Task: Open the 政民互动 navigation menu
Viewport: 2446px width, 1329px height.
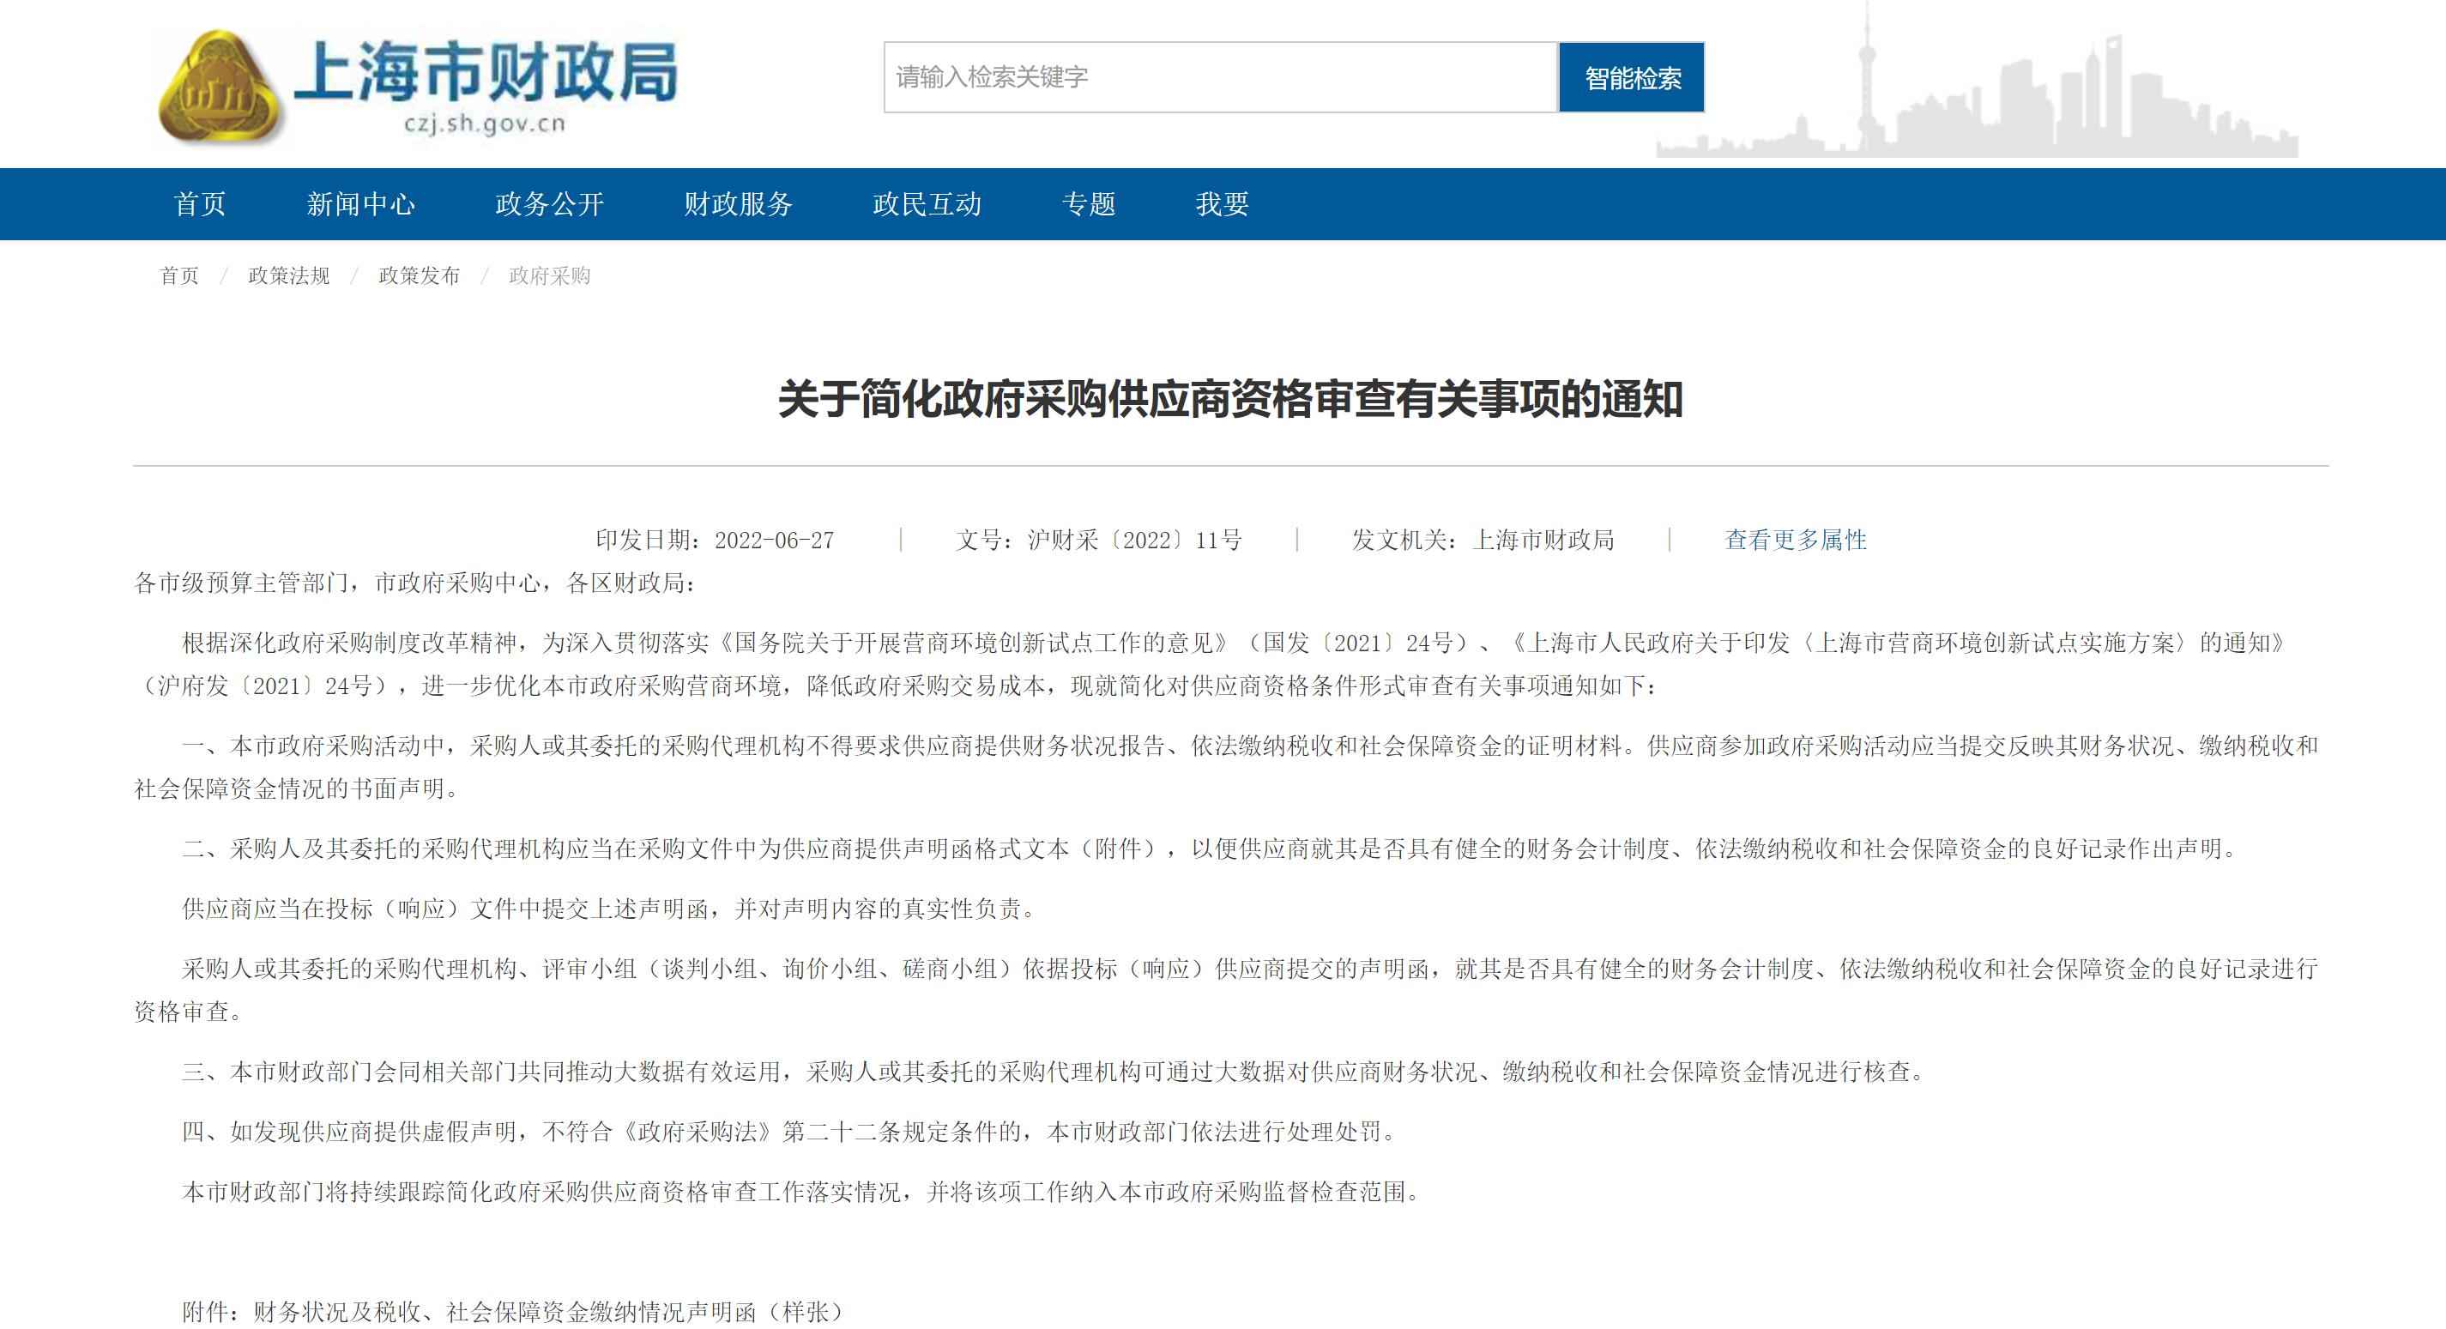Action: click(x=927, y=204)
